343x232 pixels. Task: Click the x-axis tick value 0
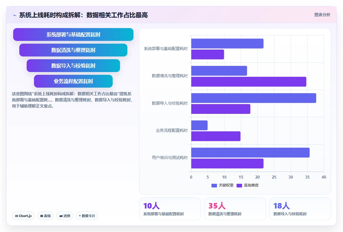pos(191,177)
